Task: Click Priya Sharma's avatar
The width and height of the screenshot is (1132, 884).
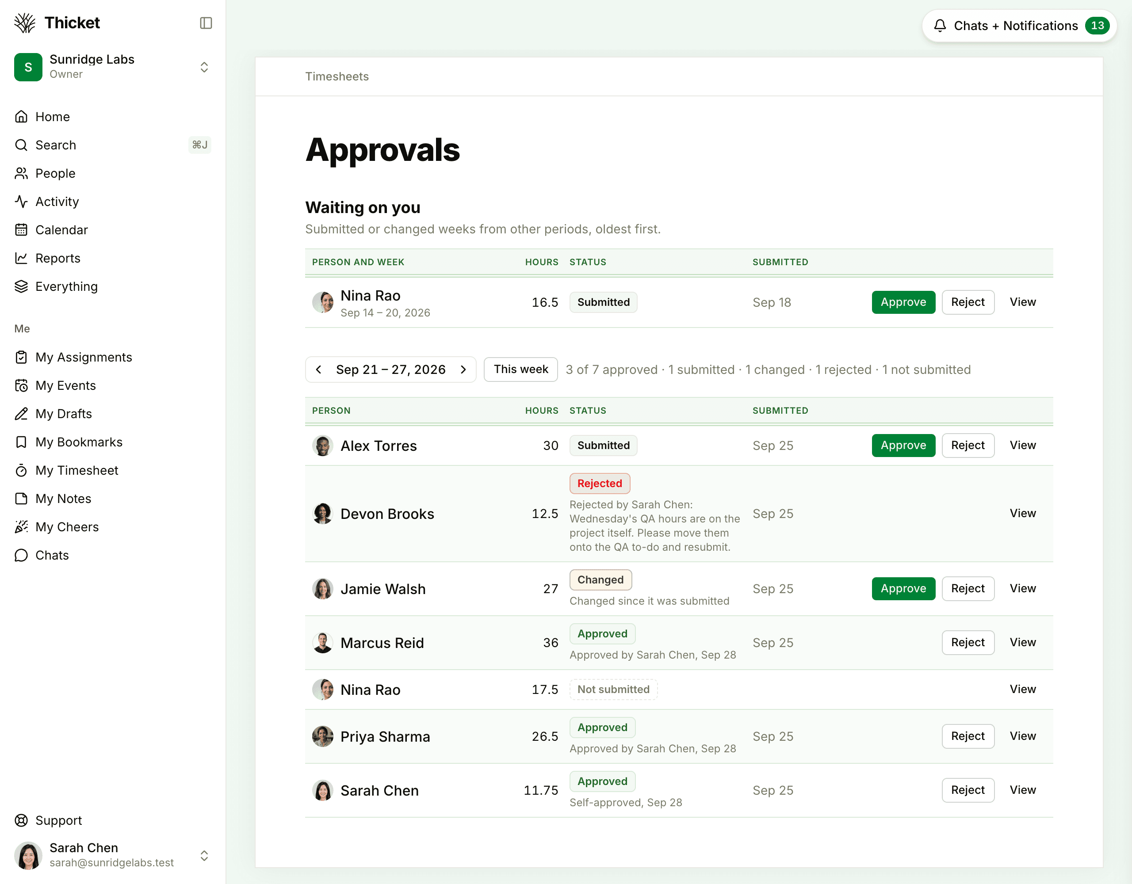Action: (322, 736)
